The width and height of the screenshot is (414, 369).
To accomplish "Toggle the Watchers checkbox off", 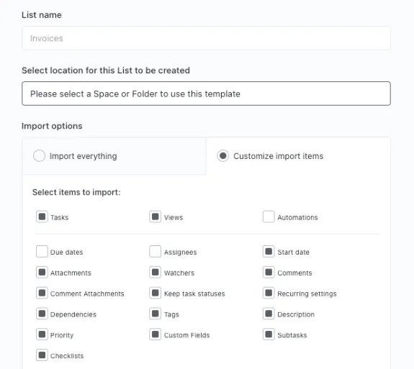I will (x=156, y=272).
